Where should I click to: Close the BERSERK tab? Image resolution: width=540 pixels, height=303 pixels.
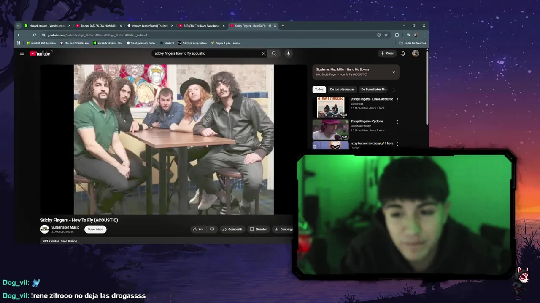point(224,26)
